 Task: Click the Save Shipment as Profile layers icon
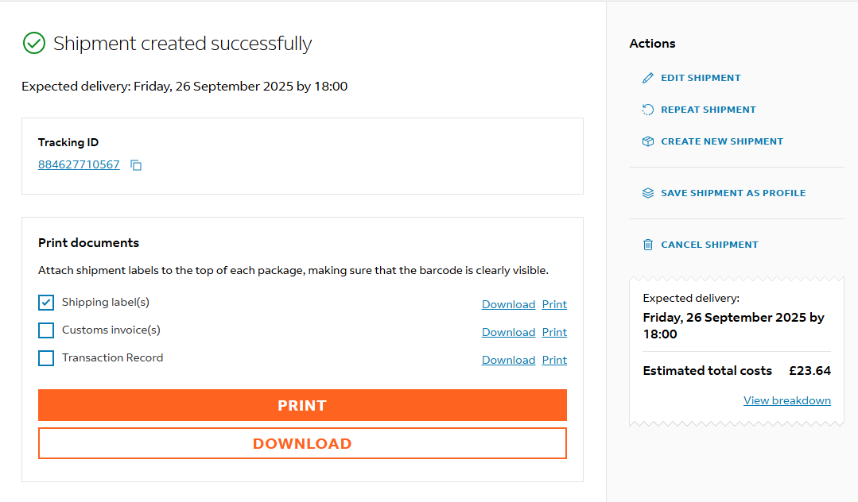coord(647,193)
